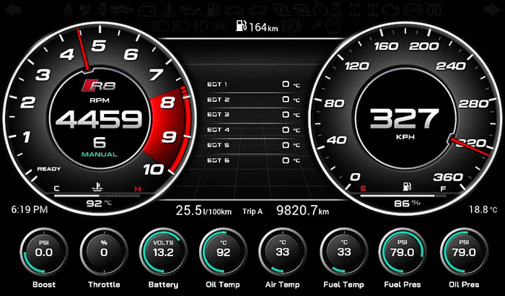Screen dimensions: 505x296
Task: Select the Air Temp gauge
Action: coord(283,252)
